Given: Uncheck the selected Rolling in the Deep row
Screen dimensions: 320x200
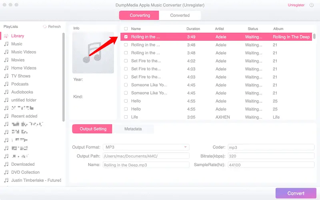Looking at the screenshot, I should point(126,37).
